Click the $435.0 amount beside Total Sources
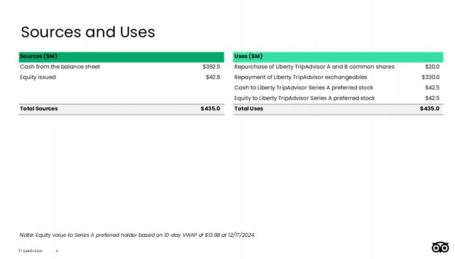The height and width of the screenshot is (259, 455). tap(210, 109)
